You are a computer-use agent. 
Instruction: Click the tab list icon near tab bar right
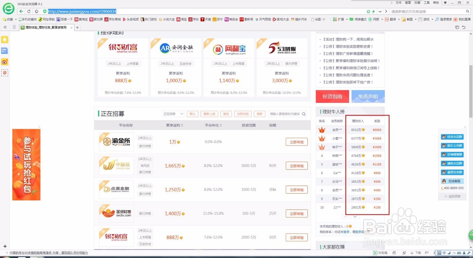(457, 27)
